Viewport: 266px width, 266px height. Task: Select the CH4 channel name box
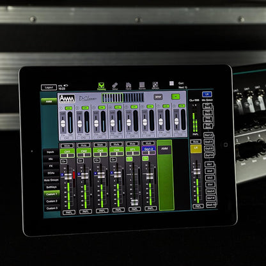[116, 152]
